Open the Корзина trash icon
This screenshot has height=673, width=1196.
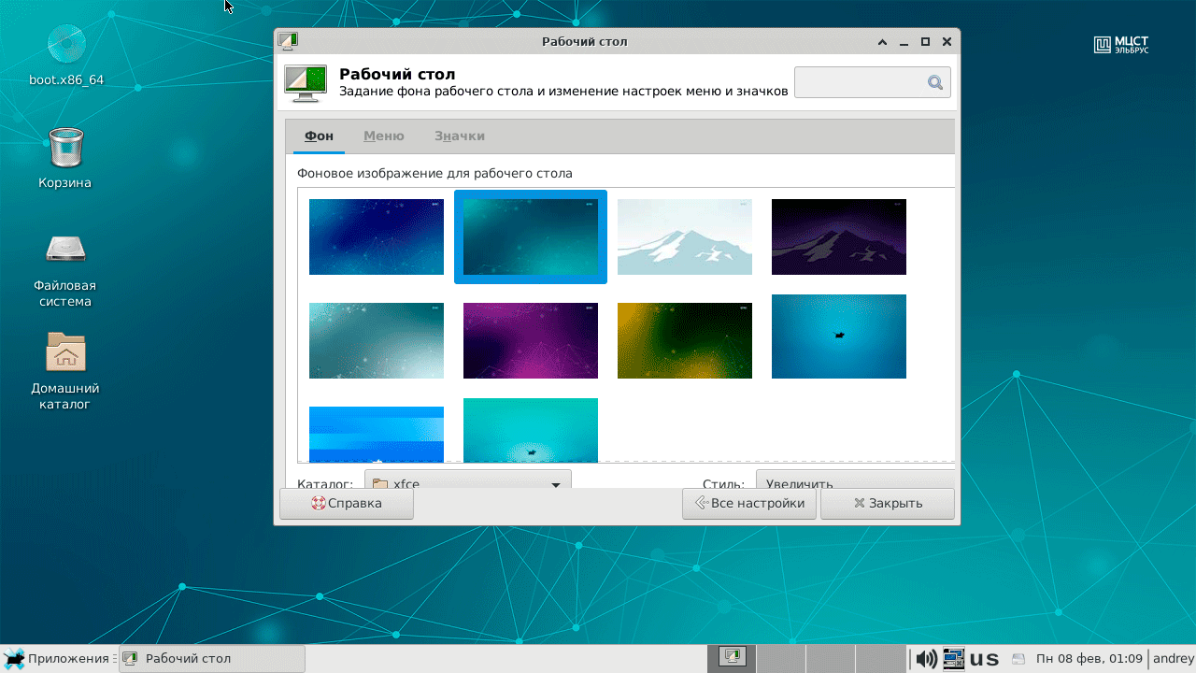[x=65, y=148]
